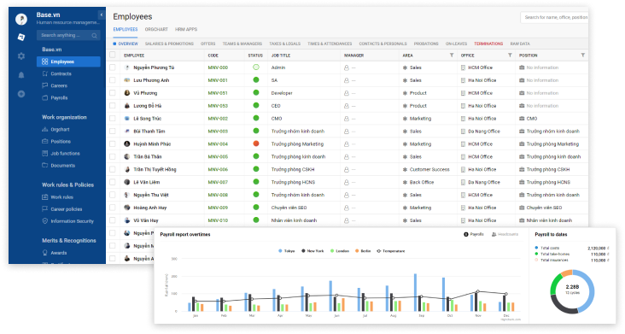
Task: Open the settings gear in left rail
Action: pos(21,56)
